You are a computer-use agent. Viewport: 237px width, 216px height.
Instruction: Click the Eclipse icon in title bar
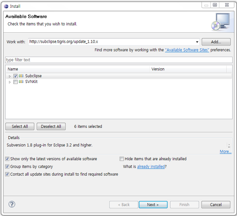click(x=6, y=6)
